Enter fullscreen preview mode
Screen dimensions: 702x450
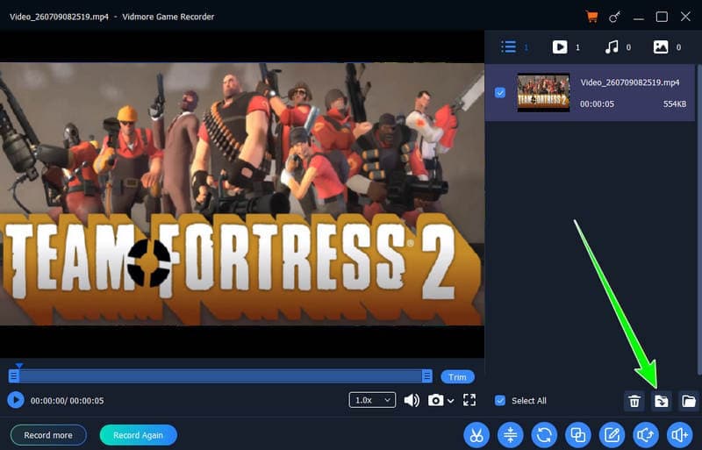pyautogui.click(x=469, y=400)
